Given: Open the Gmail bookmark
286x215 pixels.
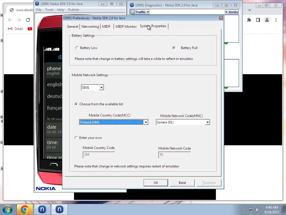Looking at the screenshot, I should (x=16, y=29).
